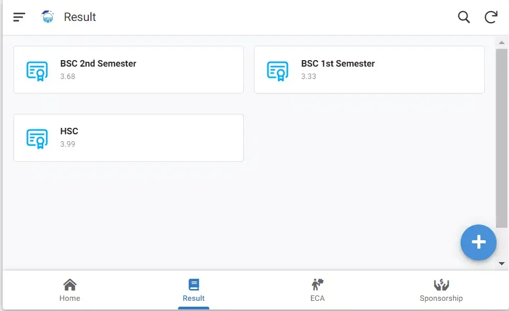
Task: Open the search function
Action: [x=463, y=17]
